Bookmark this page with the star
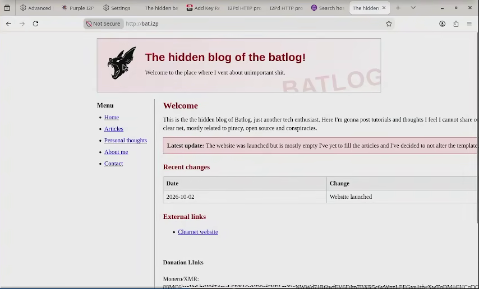This screenshot has height=289, width=479. [x=389, y=24]
